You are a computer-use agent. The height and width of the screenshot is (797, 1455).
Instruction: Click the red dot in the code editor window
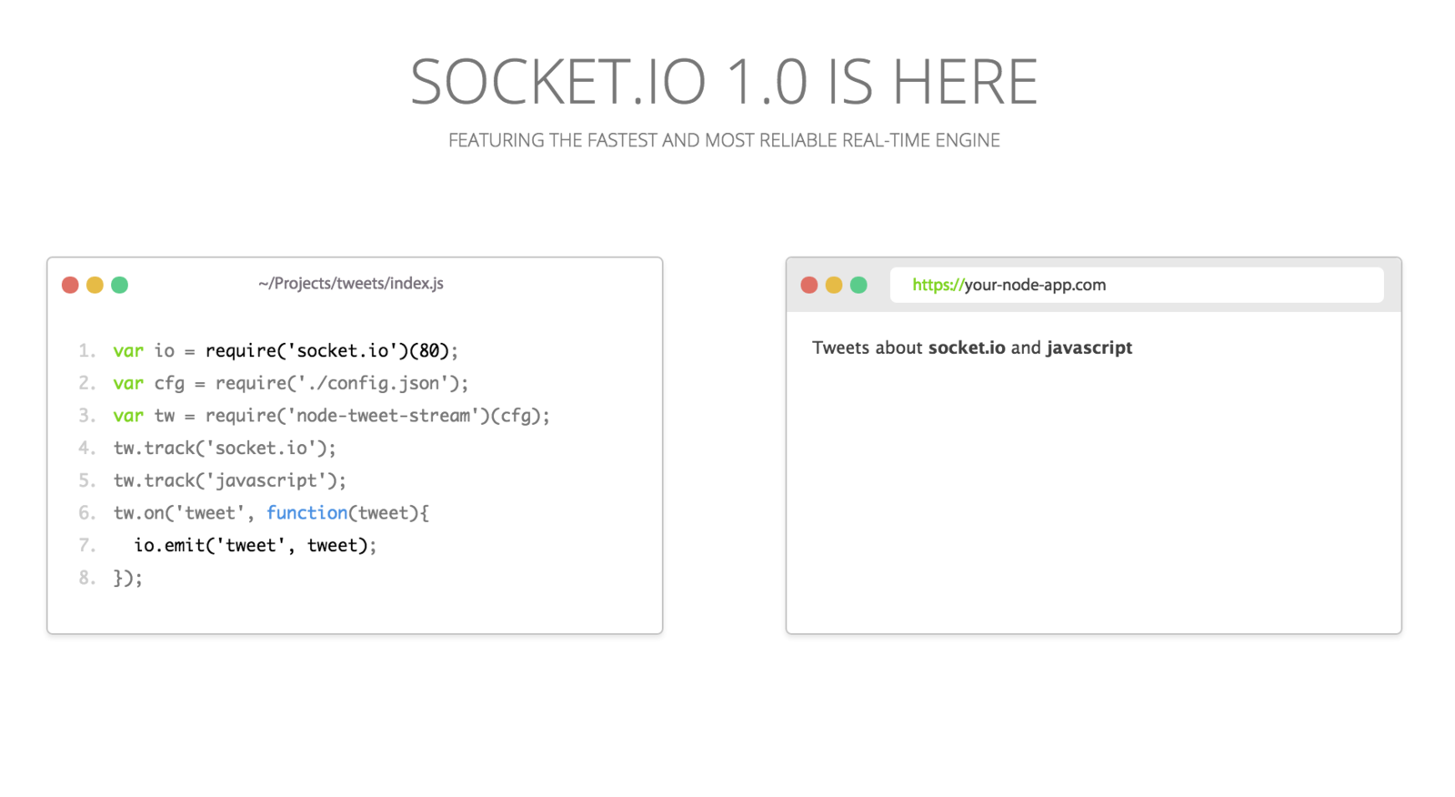[x=70, y=285]
